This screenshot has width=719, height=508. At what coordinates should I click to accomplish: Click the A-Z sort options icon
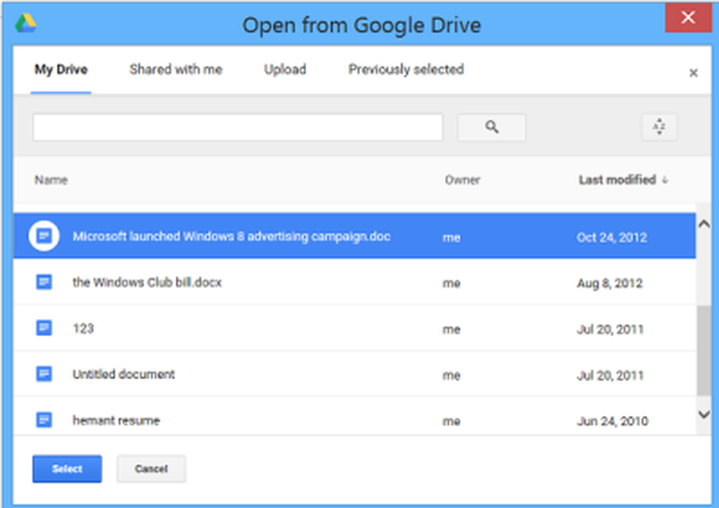pyautogui.click(x=659, y=127)
